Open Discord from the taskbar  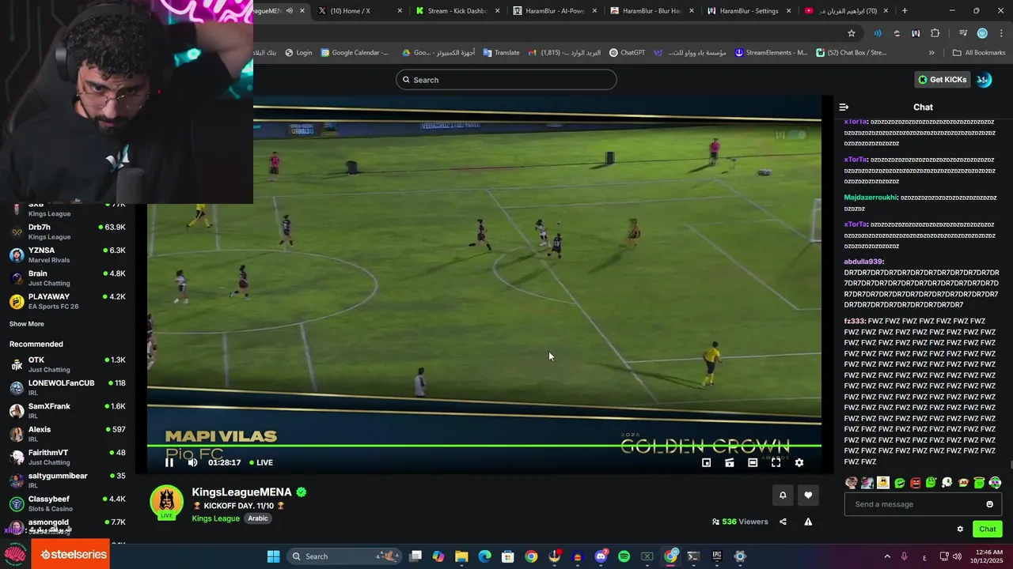601,556
